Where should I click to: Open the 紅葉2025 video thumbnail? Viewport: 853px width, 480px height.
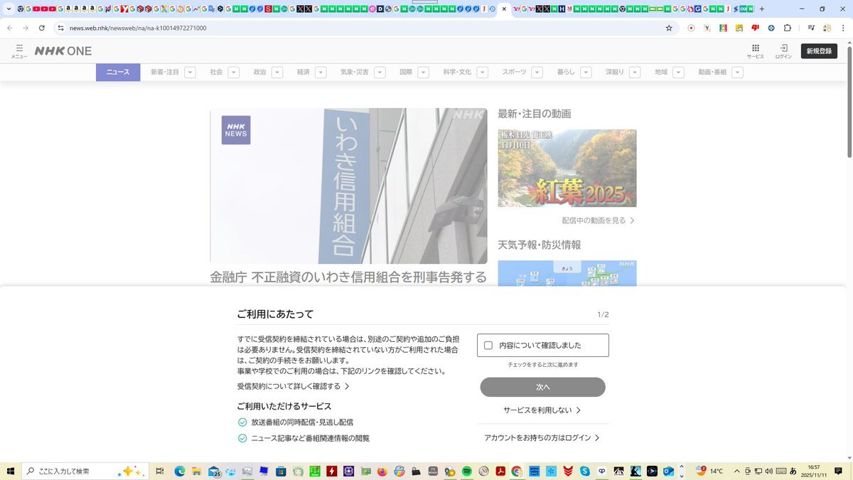[567, 168]
